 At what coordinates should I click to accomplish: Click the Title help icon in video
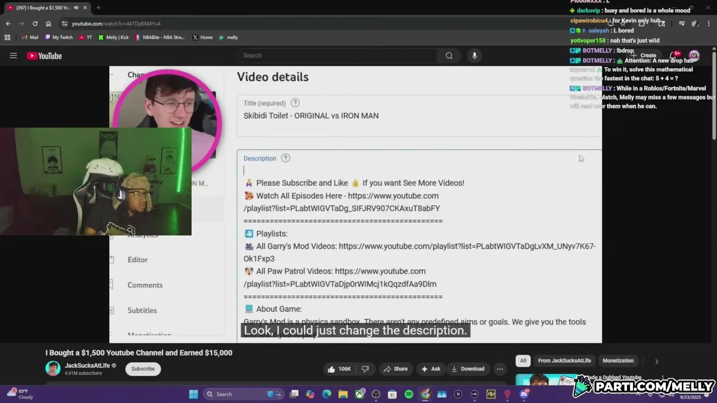[x=295, y=103]
